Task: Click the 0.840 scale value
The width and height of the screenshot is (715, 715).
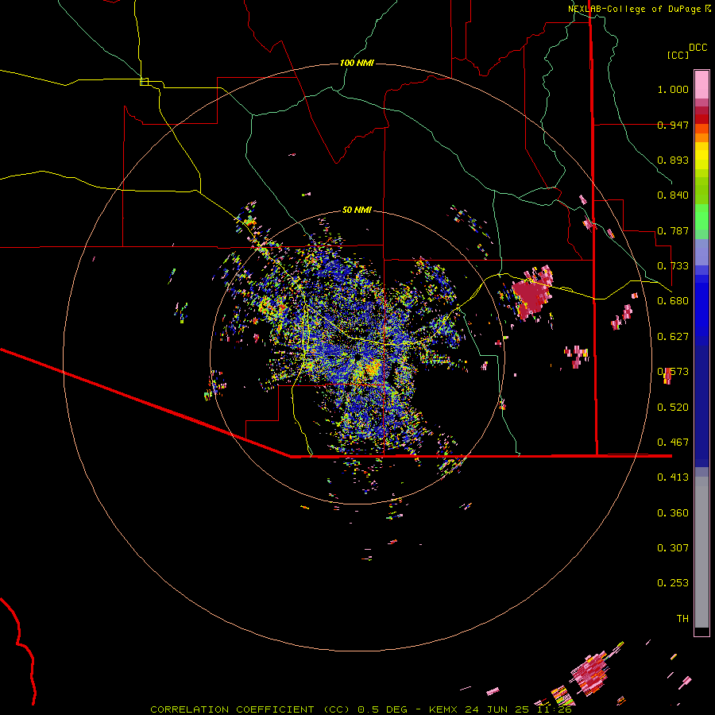Action: pos(673,195)
